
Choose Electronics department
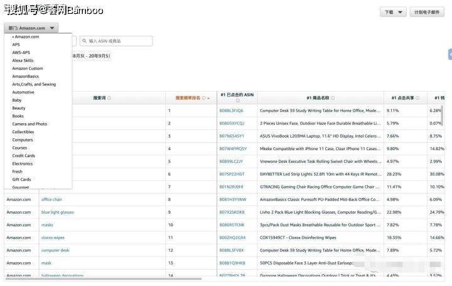(22, 163)
